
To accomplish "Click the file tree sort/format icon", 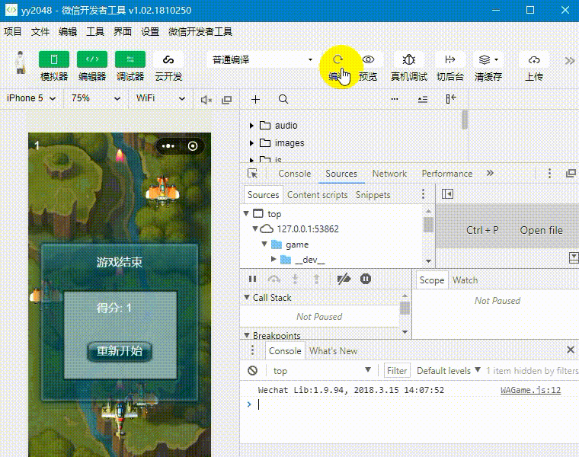I will (423, 99).
